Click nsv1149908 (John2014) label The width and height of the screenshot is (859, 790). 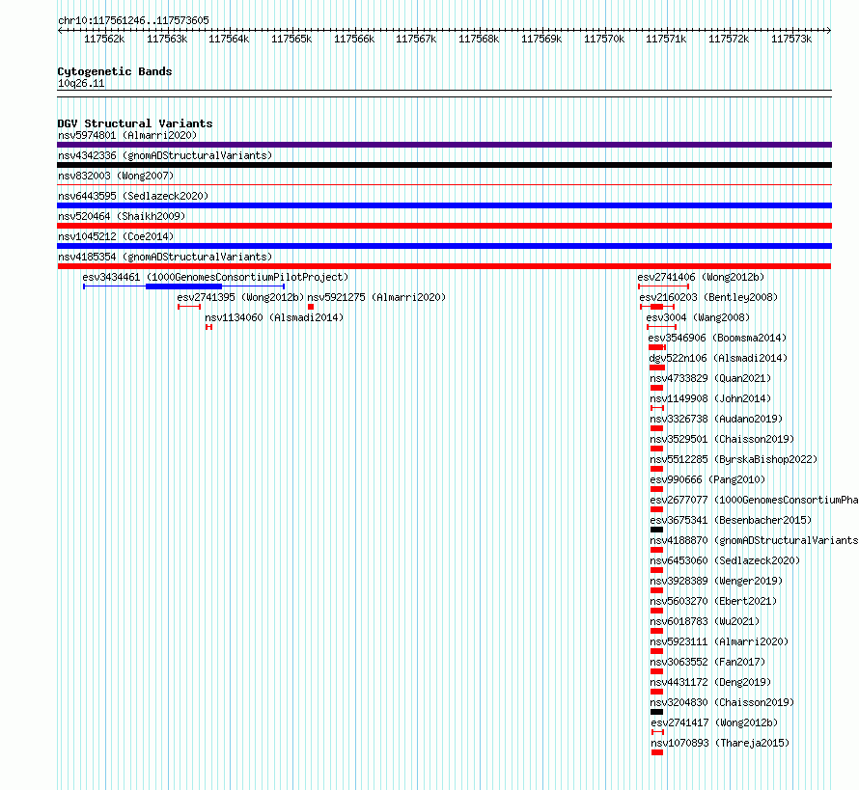click(710, 398)
